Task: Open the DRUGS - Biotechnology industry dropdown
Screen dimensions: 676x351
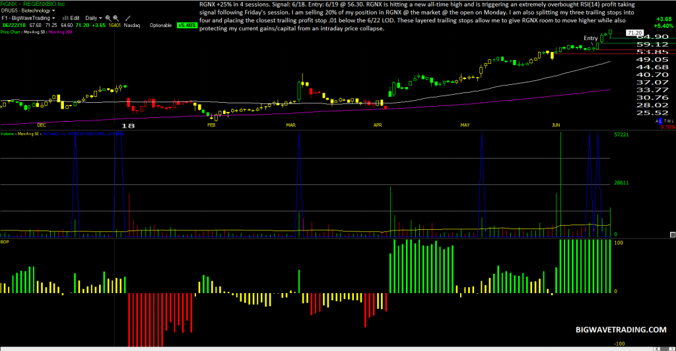Action: pyautogui.click(x=28, y=11)
